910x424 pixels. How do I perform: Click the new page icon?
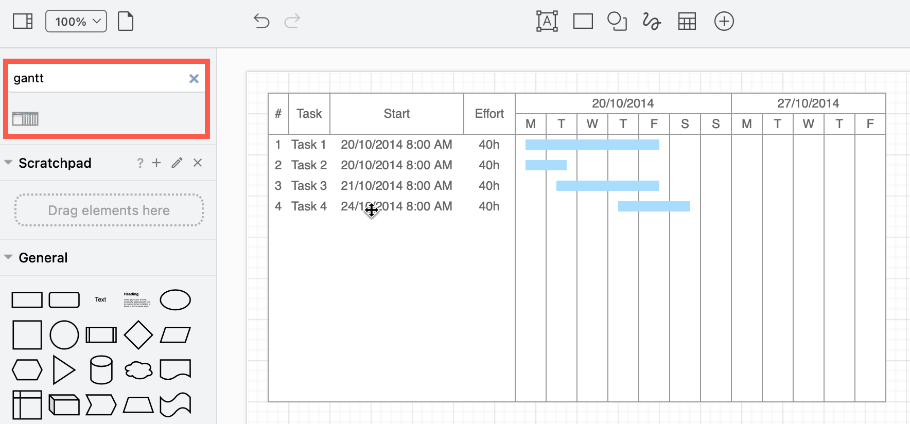(126, 22)
